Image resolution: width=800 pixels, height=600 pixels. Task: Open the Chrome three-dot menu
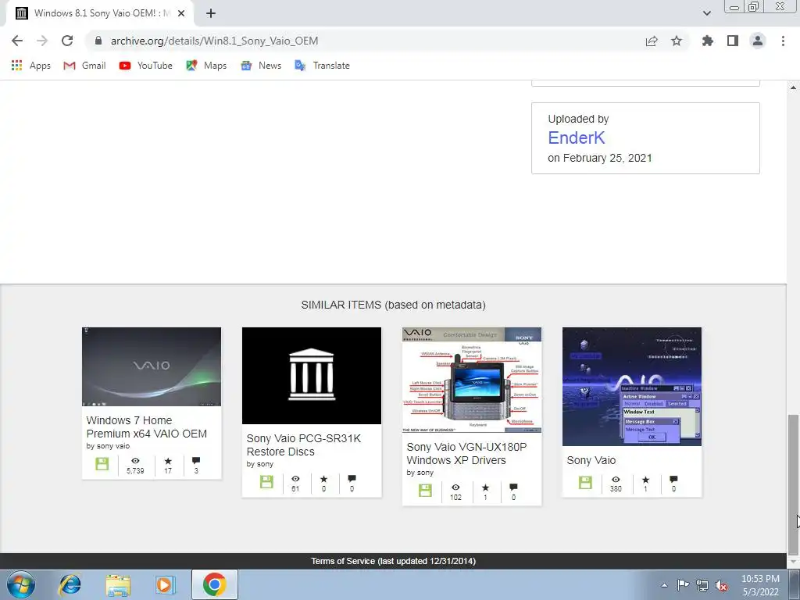click(783, 41)
